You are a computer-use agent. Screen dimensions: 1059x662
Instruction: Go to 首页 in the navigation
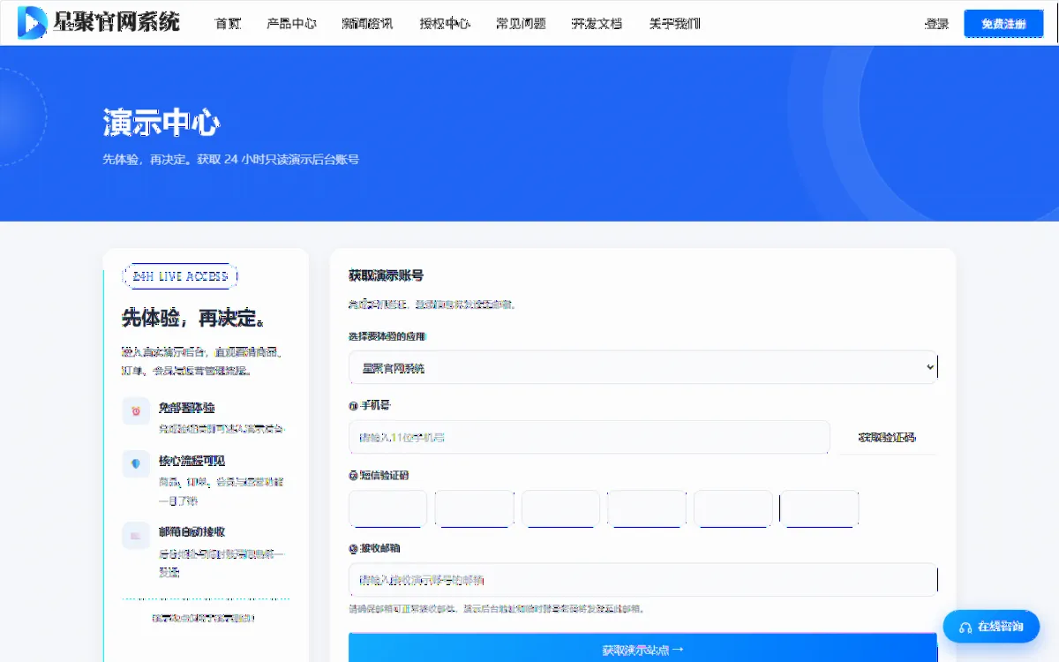click(228, 24)
